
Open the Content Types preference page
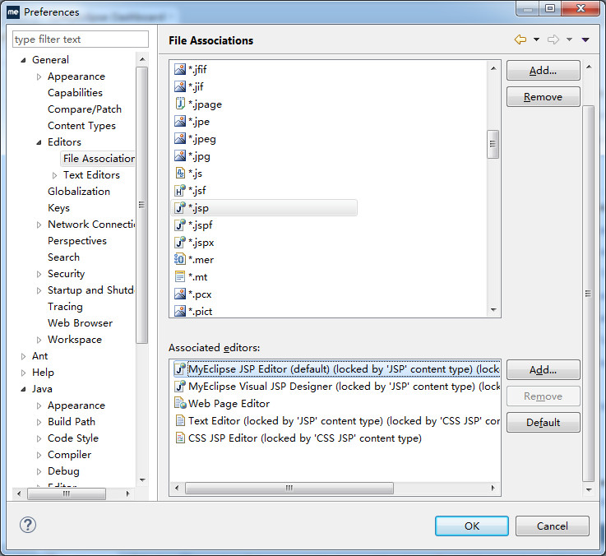(81, 126)
